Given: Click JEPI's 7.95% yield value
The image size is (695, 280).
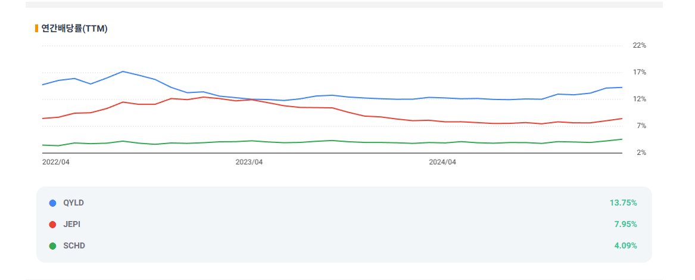Looking at the screenshot, I should tap(625, 224).
